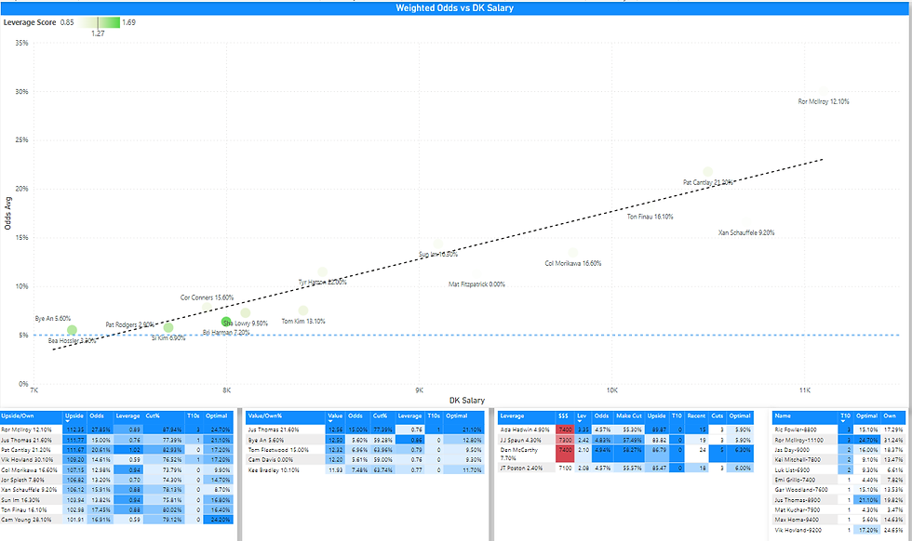Image resolution: width=912 pixels, height=541 pixels.
Task: Select Tom Fleetwood 15.00% table row
Action: [365, 450]
